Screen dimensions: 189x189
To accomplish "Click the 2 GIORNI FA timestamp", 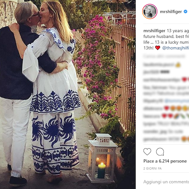I will (152, 169).
